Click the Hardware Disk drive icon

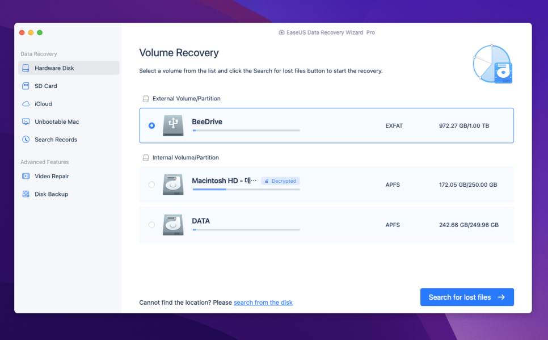tap(26, 68)
